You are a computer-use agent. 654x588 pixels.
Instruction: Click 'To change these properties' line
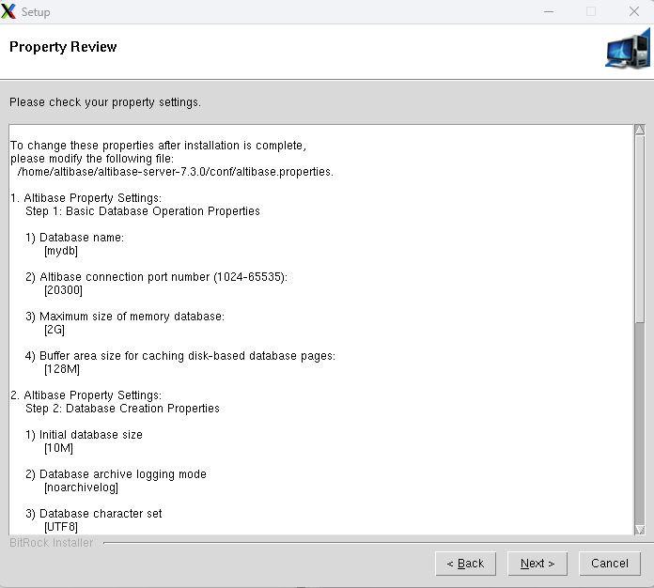pos(158,146)
